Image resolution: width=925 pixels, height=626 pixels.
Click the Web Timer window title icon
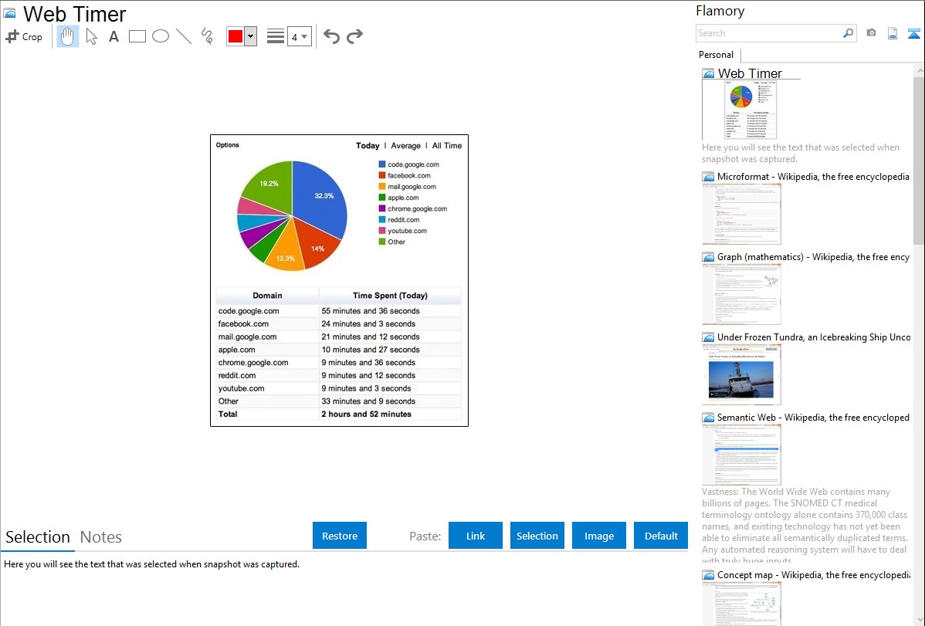click(x=9, y=13)
